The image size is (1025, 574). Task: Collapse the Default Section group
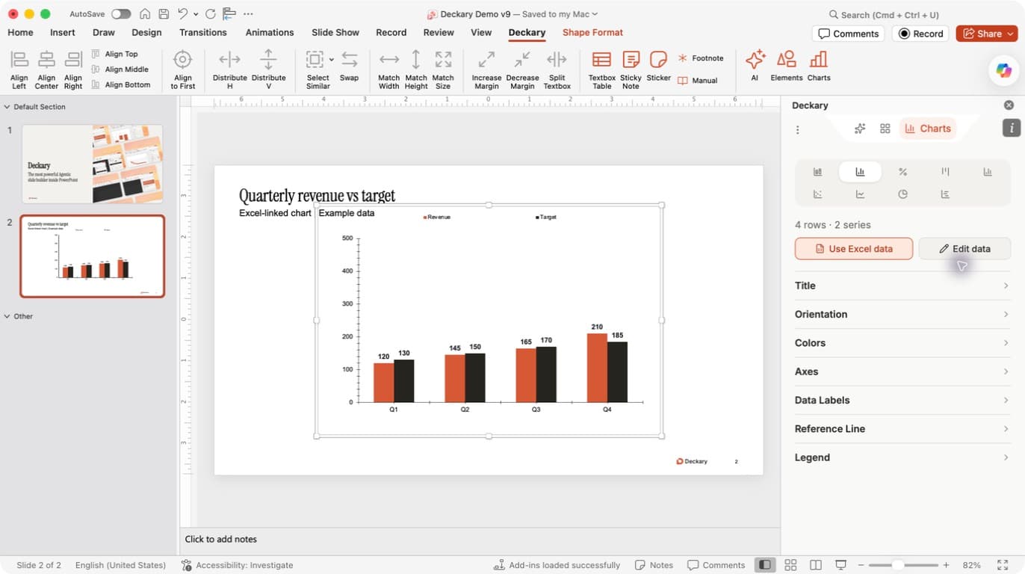pos(7,107)
